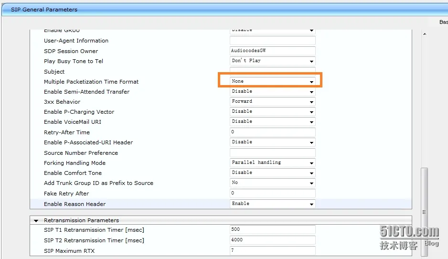Open Enable P-Charging Vector dropdown
Image resolution: width=448 pixels, height=259 pixels.
point(272,111)
